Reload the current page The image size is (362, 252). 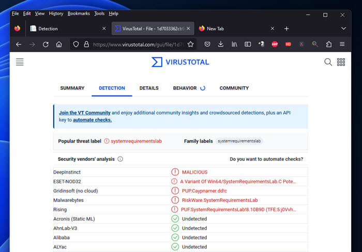coord(46,44)
